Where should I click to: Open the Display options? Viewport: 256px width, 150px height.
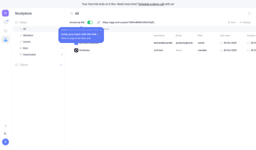245,22
